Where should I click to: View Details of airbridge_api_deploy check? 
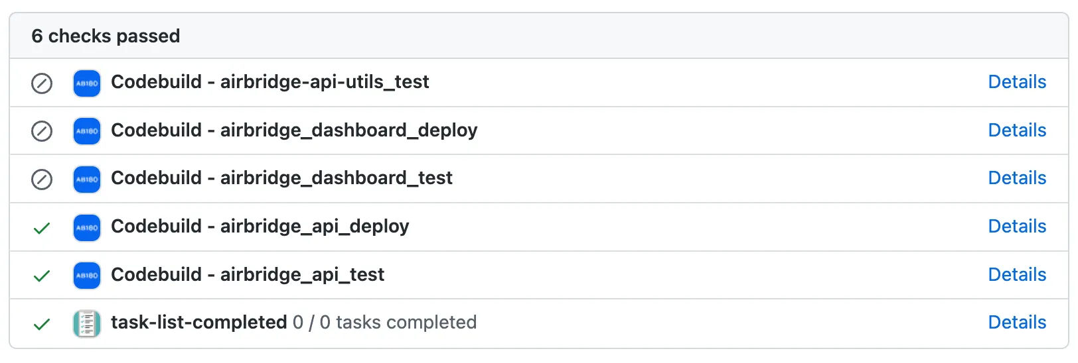[x=1017, y=227]
